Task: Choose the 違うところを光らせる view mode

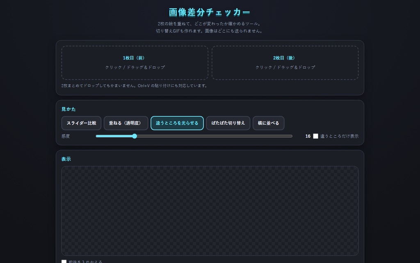Action: pos(177,123)
